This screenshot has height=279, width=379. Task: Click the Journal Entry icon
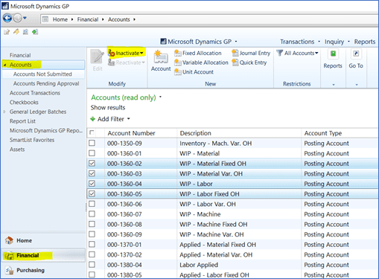[x=235, y=53]
